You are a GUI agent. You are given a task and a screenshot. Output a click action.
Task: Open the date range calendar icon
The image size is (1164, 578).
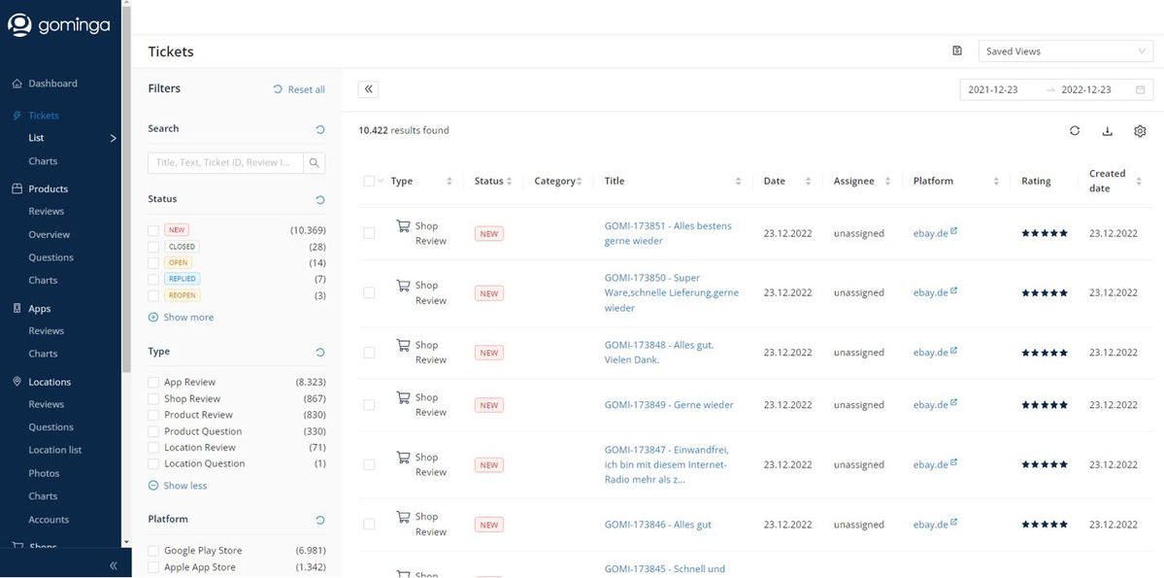1140,90
